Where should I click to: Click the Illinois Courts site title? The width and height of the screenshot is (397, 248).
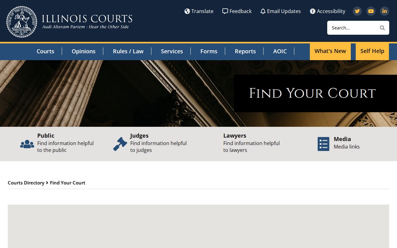pos(87,19)
